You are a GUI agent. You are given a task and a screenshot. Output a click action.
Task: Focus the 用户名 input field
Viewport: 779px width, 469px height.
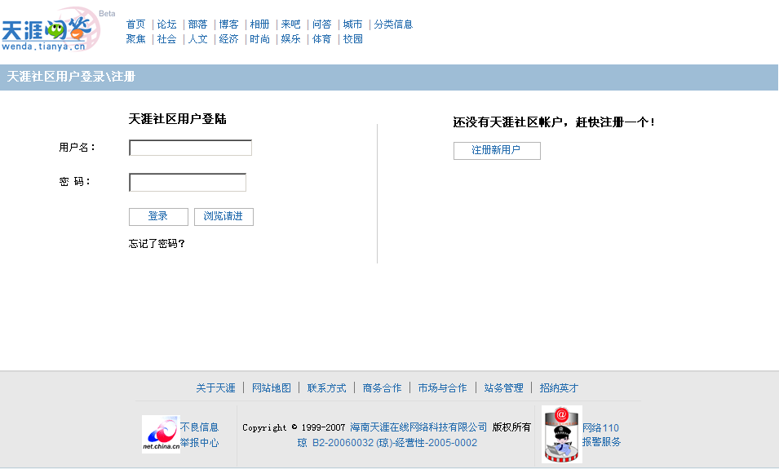coord(190,148)
